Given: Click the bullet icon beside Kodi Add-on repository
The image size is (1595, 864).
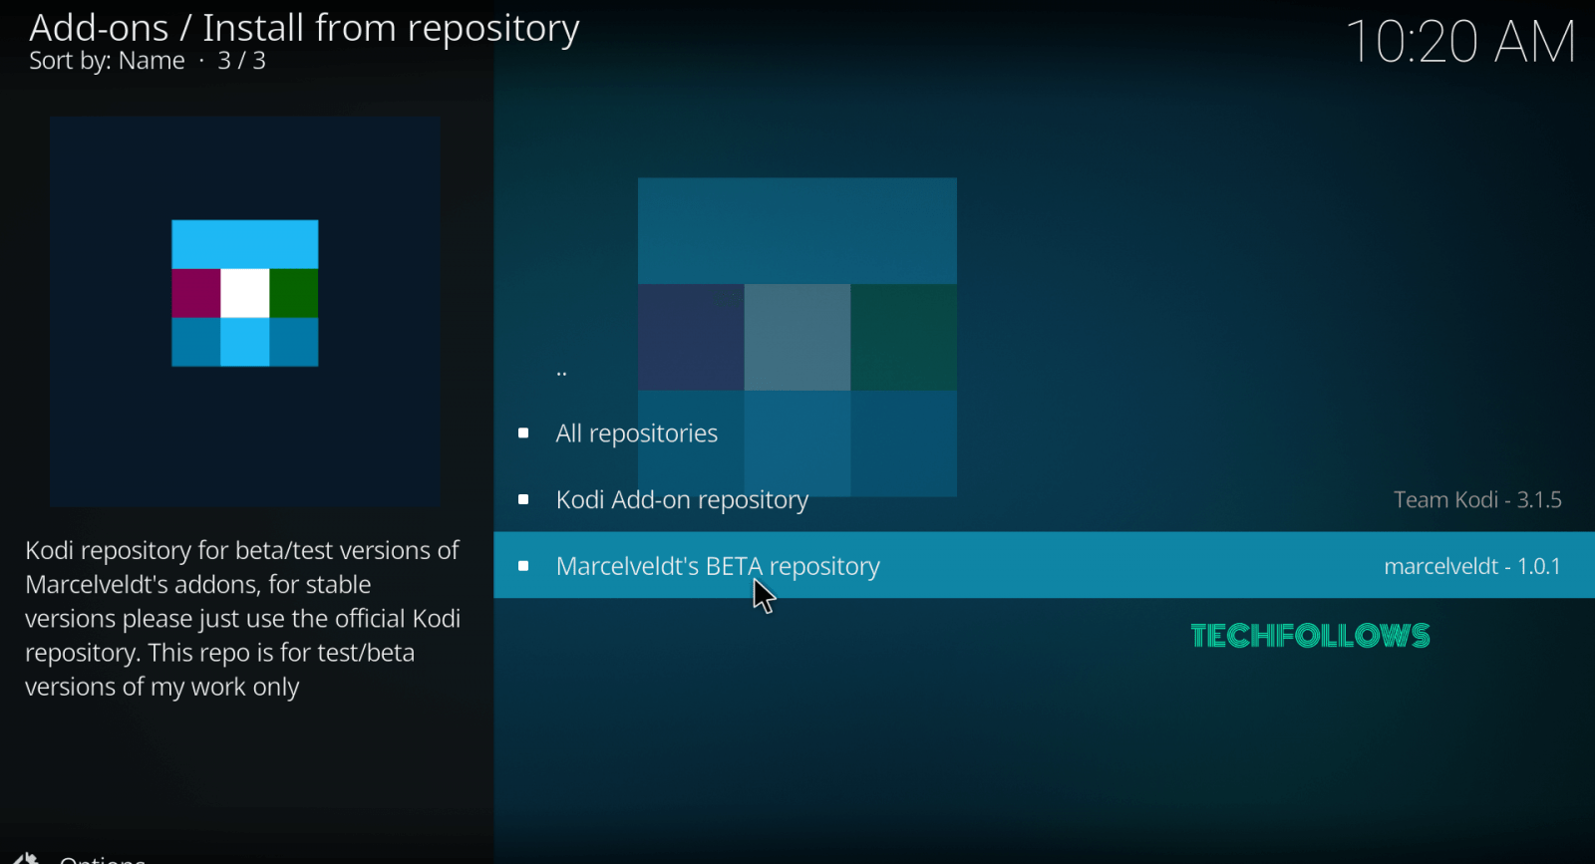Looking at the screenshot, I should click(x=523, y=499).
